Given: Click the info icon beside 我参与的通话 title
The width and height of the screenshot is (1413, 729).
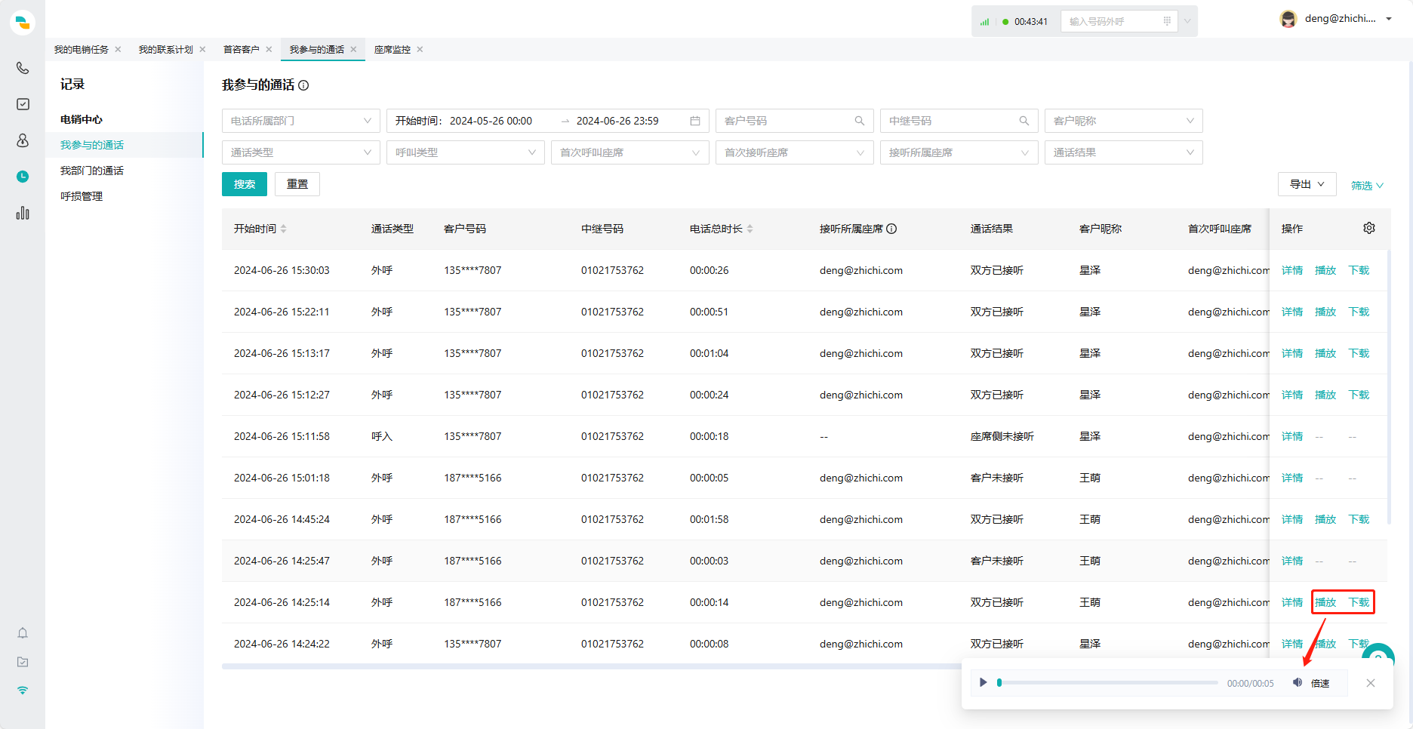Looking at the screenshot, I should [303, 85].
